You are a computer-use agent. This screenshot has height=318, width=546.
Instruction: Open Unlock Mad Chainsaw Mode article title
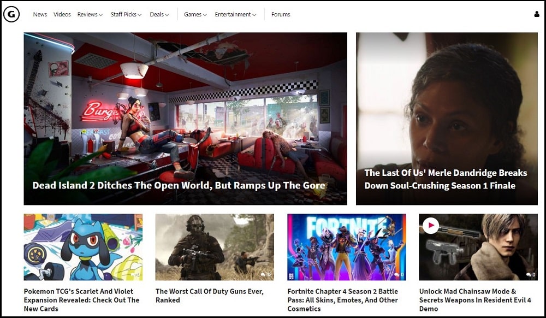[x=475, y=300]
